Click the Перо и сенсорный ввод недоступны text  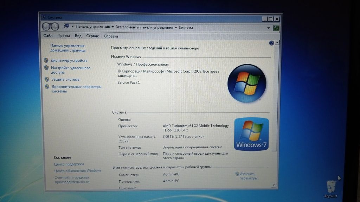pyautogui.click(x=195, y=156)
